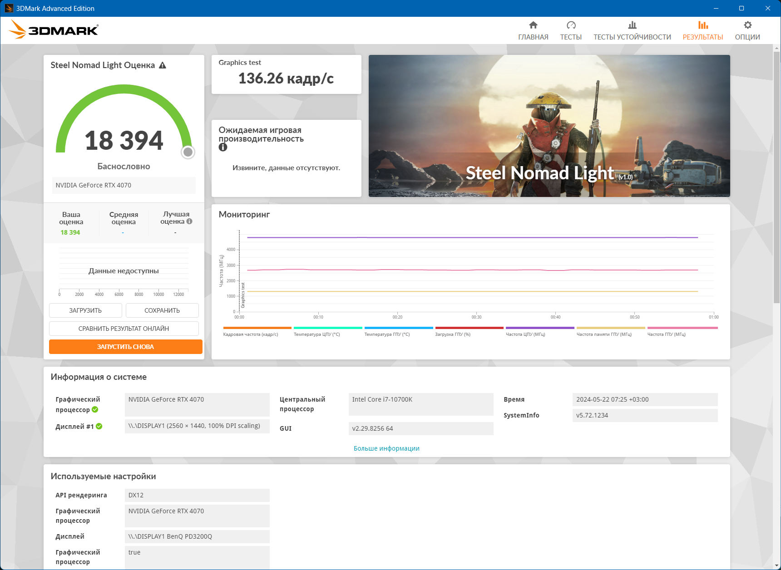
Task: Click the info icon next to Лучшая оценка
Action: tap(189, 221)
